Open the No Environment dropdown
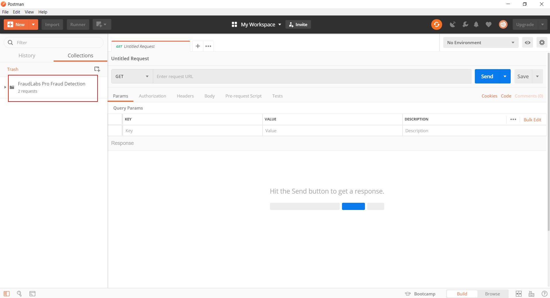This screenshot has height=298, width=550. 481,42
